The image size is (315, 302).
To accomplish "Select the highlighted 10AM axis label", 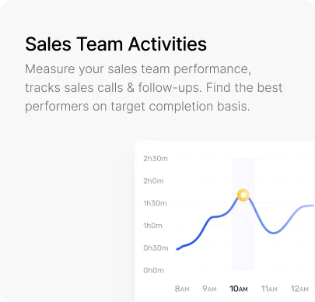I will coord(239,289).
